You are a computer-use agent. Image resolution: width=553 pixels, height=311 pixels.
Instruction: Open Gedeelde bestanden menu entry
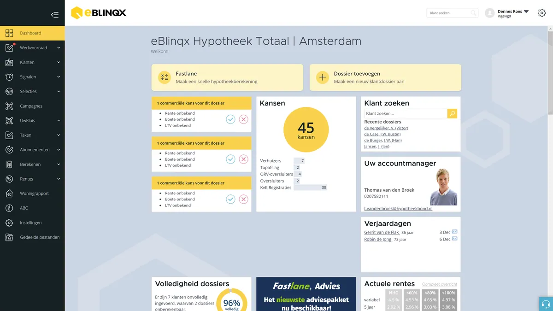click(x=40, y=237)
